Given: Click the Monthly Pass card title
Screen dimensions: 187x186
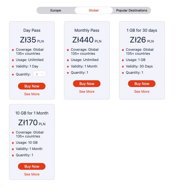Looking at the screenshot, I should [87, 30].
